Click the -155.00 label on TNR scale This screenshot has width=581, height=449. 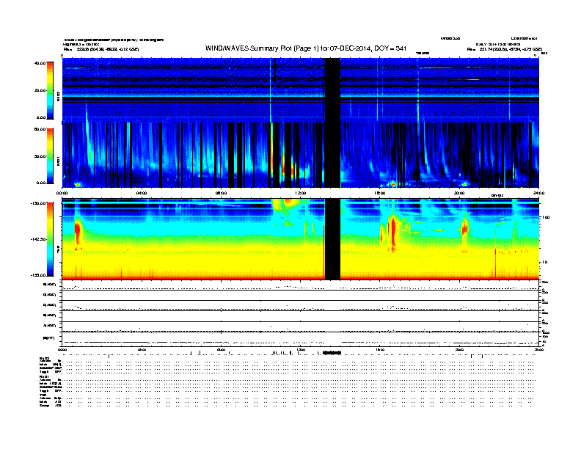tap(38, 275)
